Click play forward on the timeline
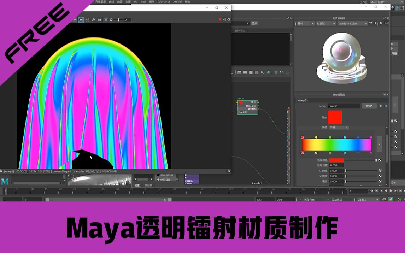The image size is (405, 253). pyautogui.click(x=391, y=191)
